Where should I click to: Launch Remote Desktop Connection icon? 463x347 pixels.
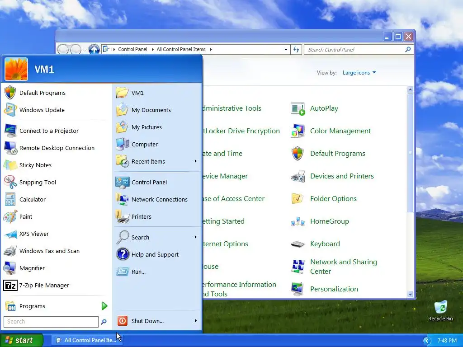pos(10,148)
